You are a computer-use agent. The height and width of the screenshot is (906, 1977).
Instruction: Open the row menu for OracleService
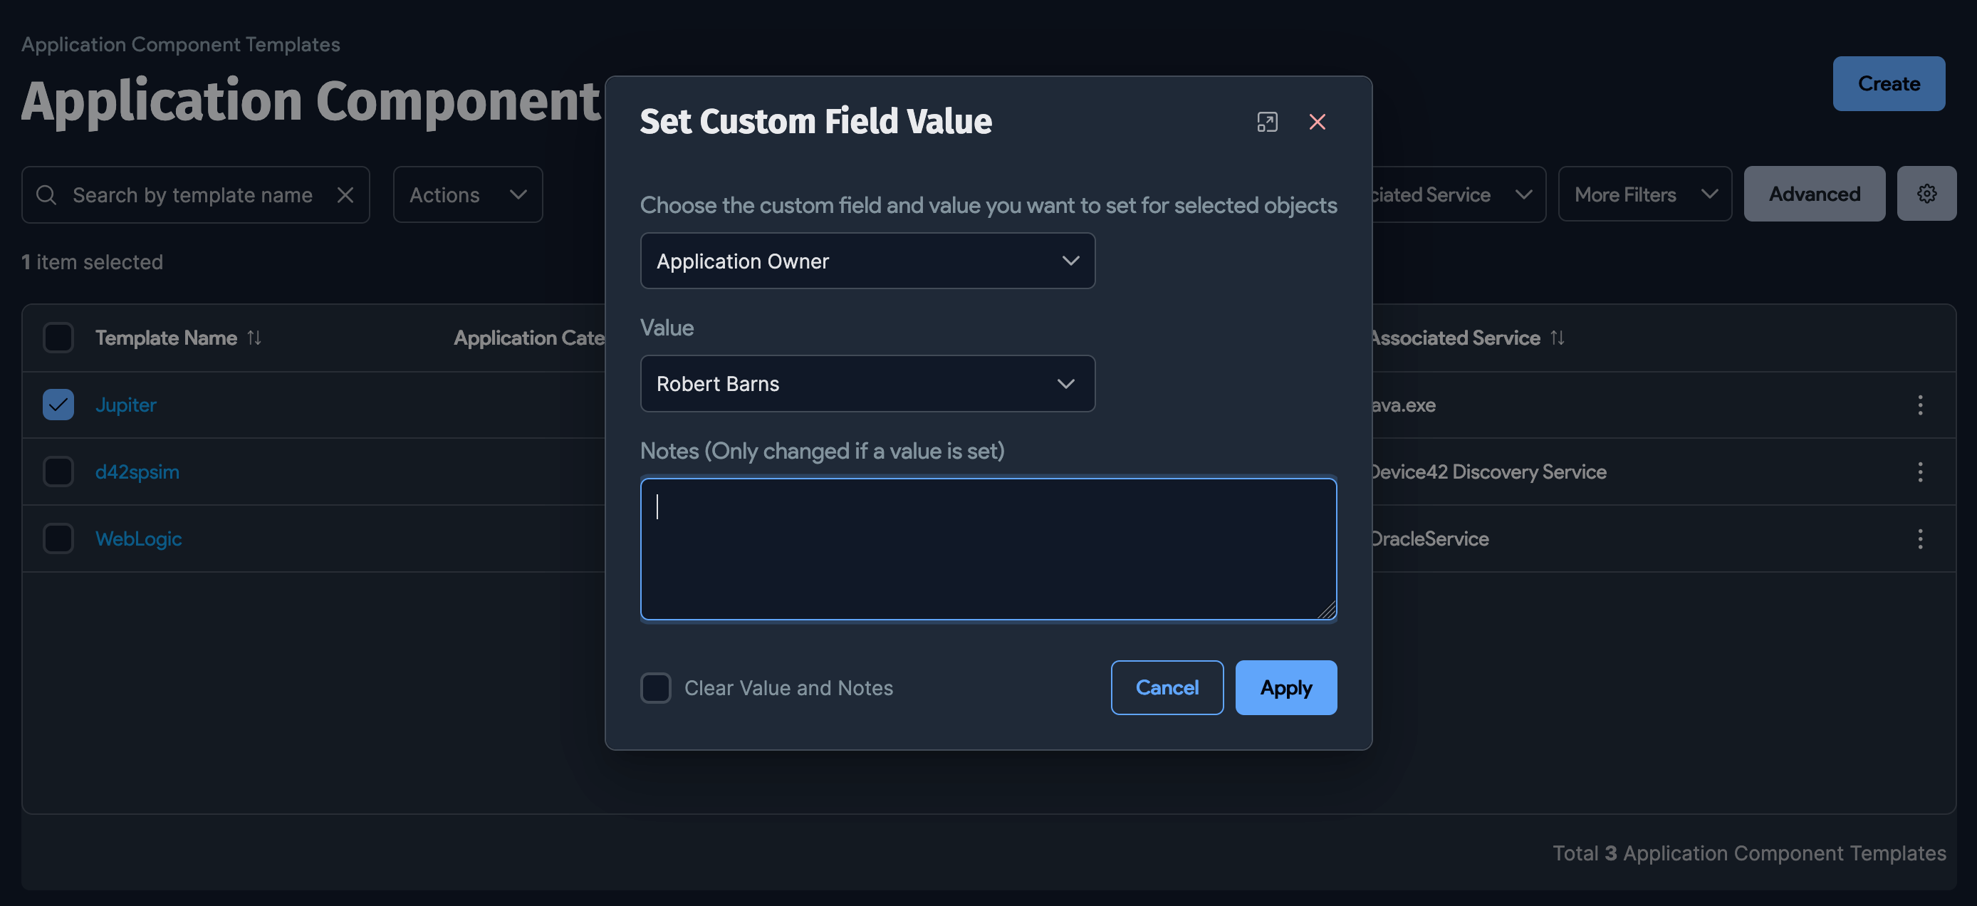1919,538
